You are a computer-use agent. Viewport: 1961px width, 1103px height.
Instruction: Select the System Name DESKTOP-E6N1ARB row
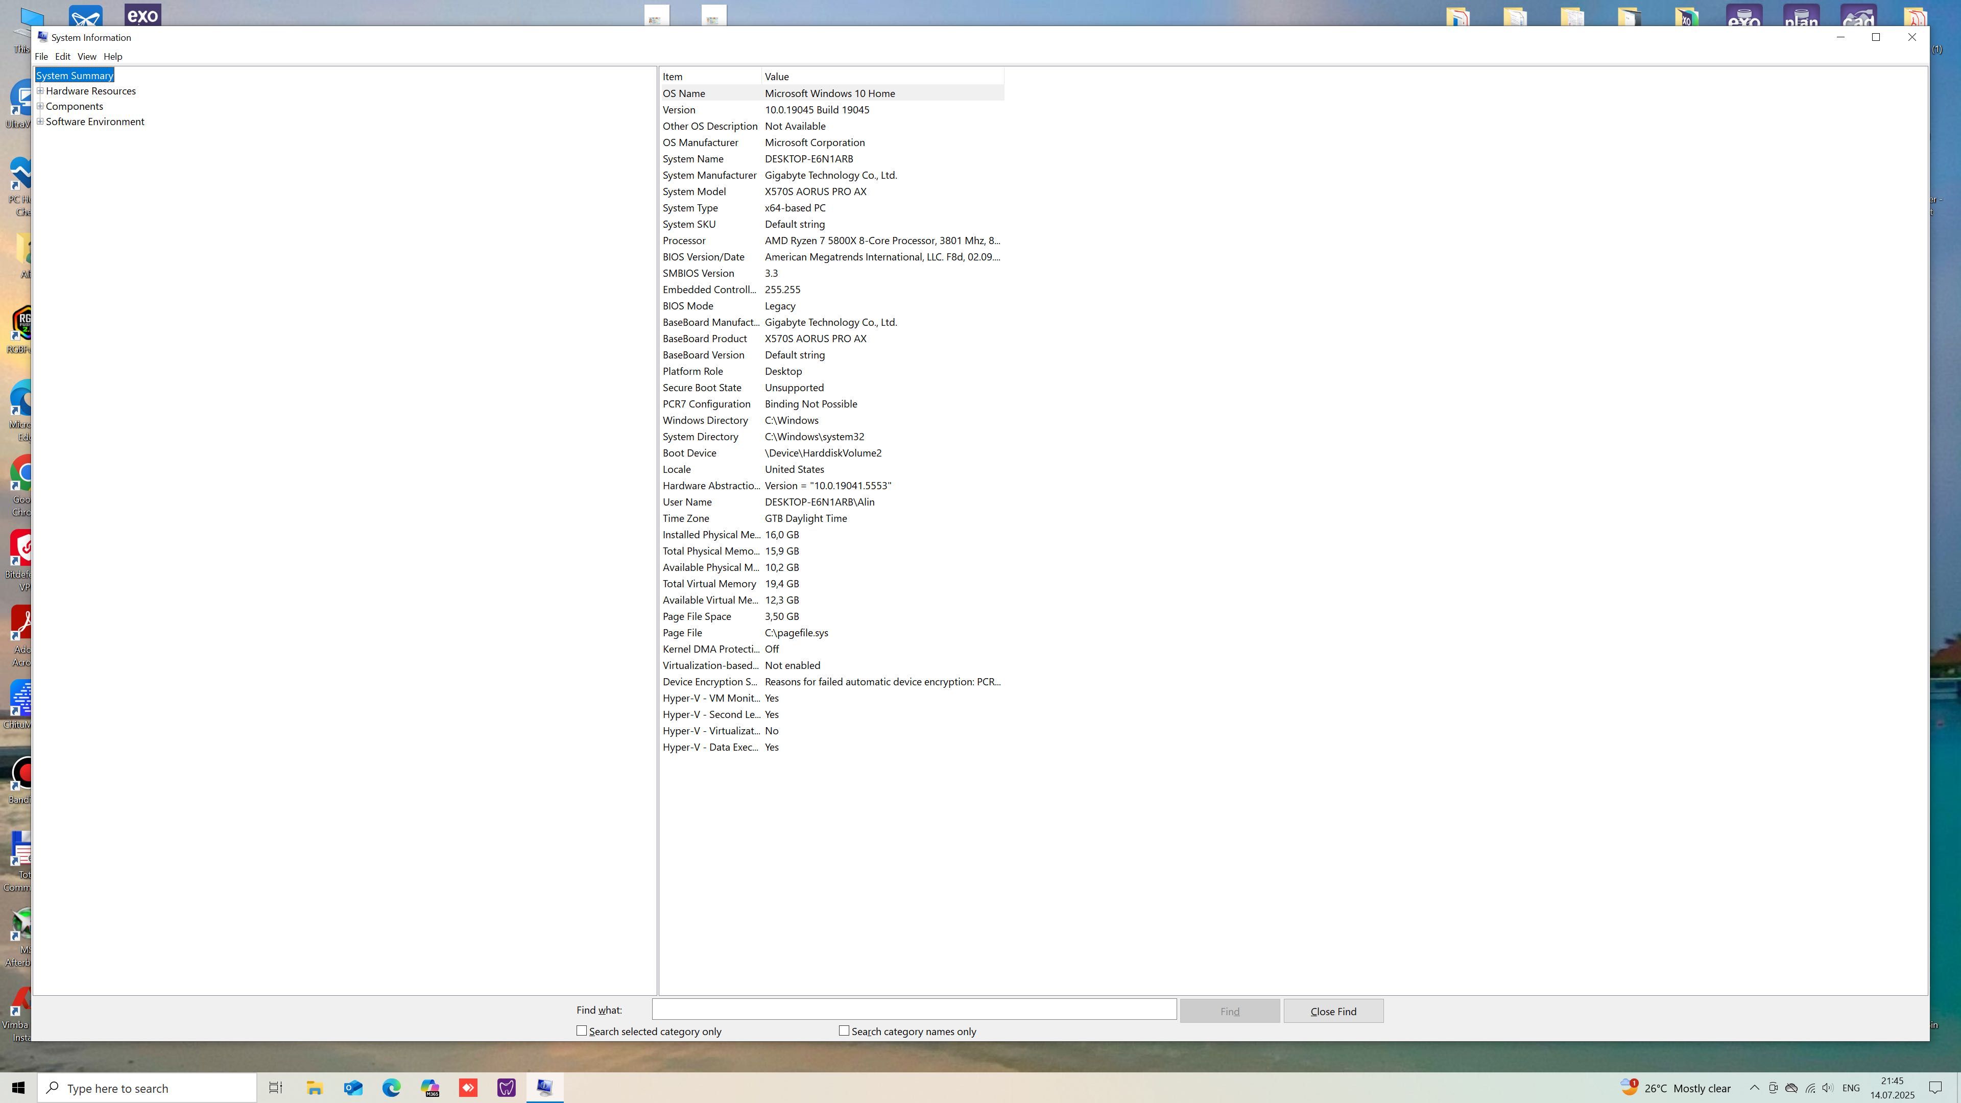[x=832, y=159]
